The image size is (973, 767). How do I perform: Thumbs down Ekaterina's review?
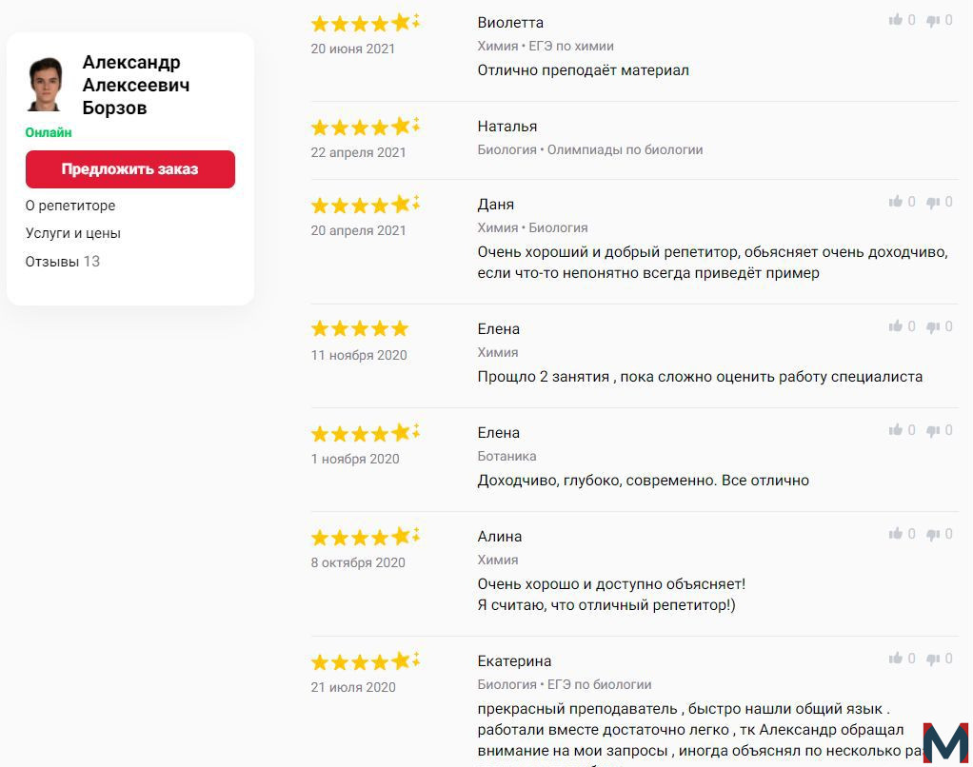click(933, 659)
